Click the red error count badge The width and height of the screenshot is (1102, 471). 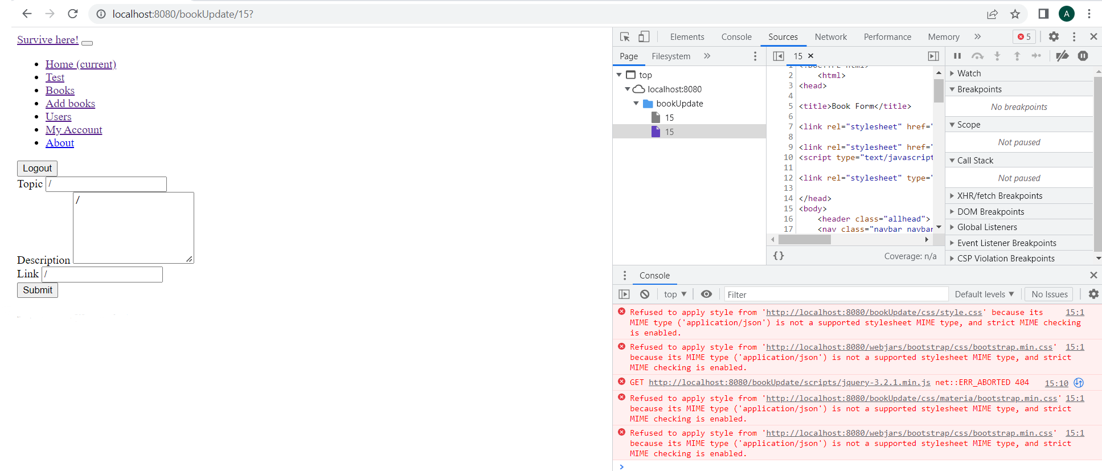coord(1024,36)
